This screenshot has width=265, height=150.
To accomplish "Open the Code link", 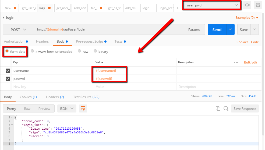I will point(255,42).
